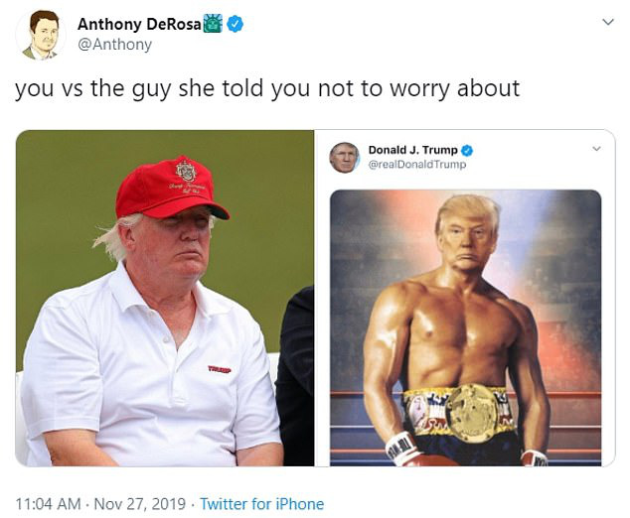Open Anthony DeRosa's profile avatar
The height and width of the screenshot is (518, 630).
pyautogui.click(x=40, y=35)
